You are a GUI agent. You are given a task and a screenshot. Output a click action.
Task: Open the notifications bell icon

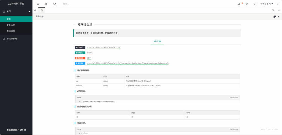tap(239, 4)
